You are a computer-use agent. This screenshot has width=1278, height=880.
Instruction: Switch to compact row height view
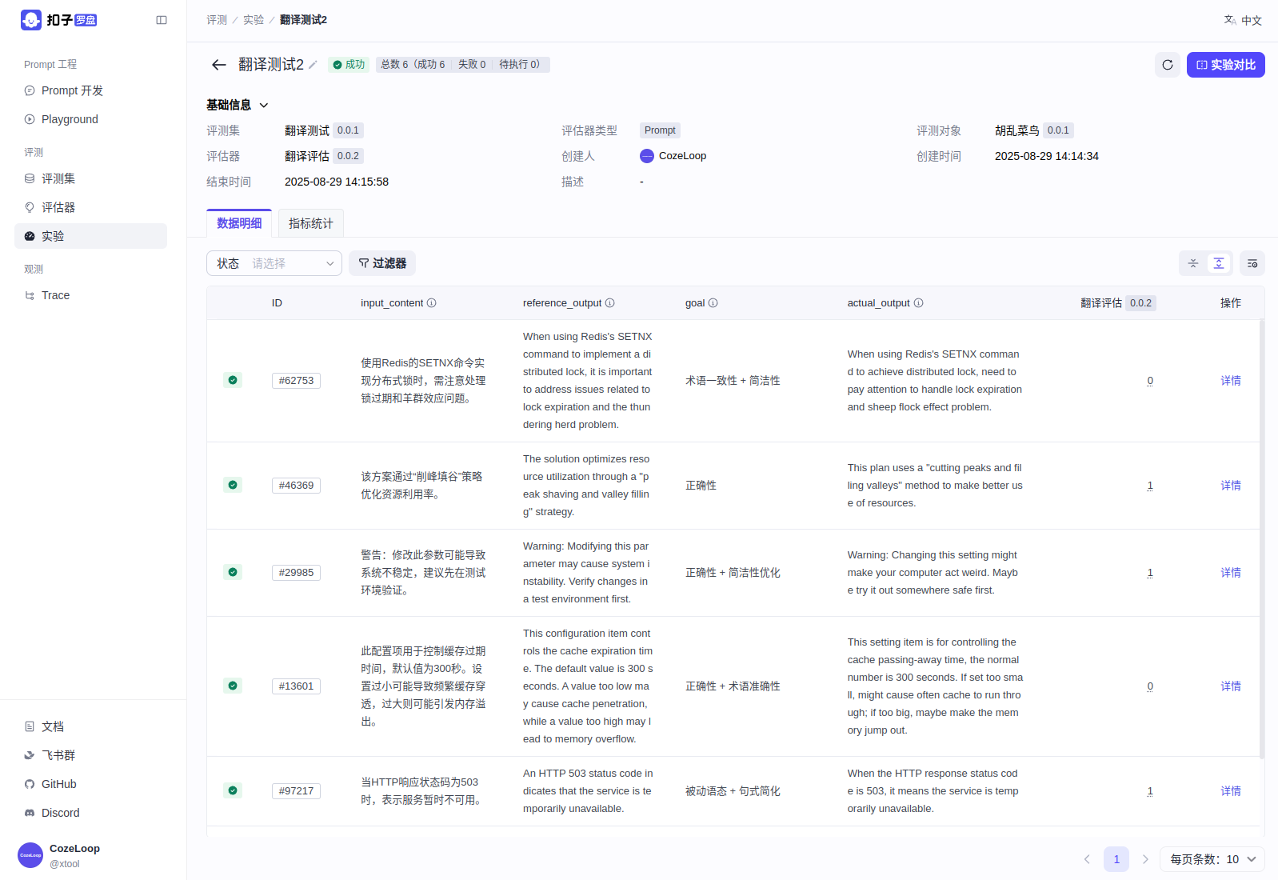coord(1192,263)
